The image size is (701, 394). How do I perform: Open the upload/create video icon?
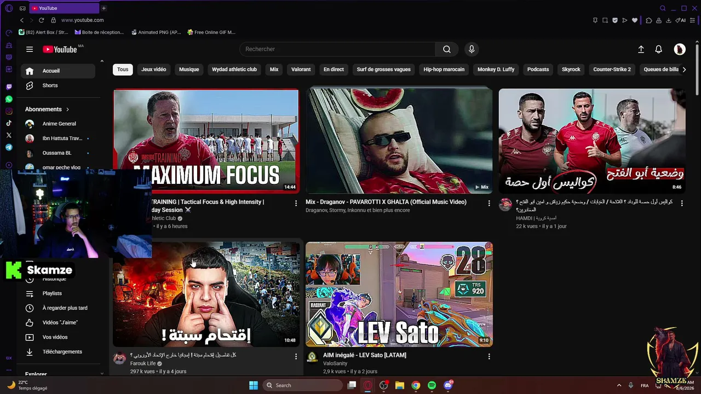coord(641,49)
